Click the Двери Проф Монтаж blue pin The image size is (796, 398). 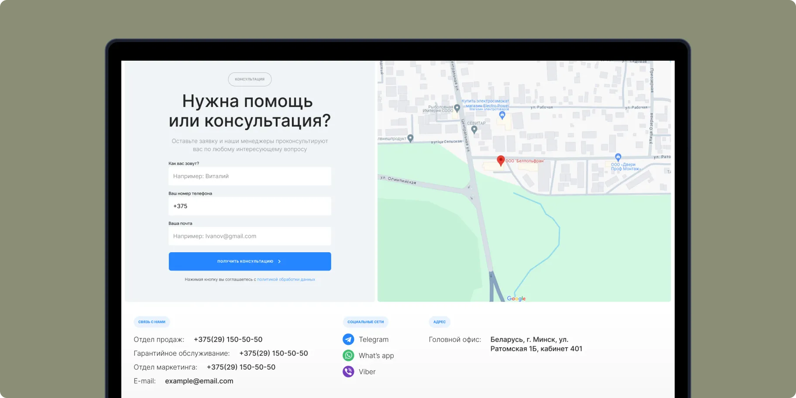click(x=618, y=157)
